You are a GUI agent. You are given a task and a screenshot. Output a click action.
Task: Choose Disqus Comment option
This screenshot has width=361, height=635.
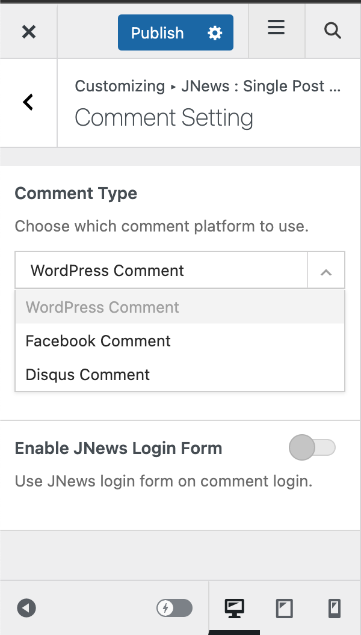tap(88, 375)
